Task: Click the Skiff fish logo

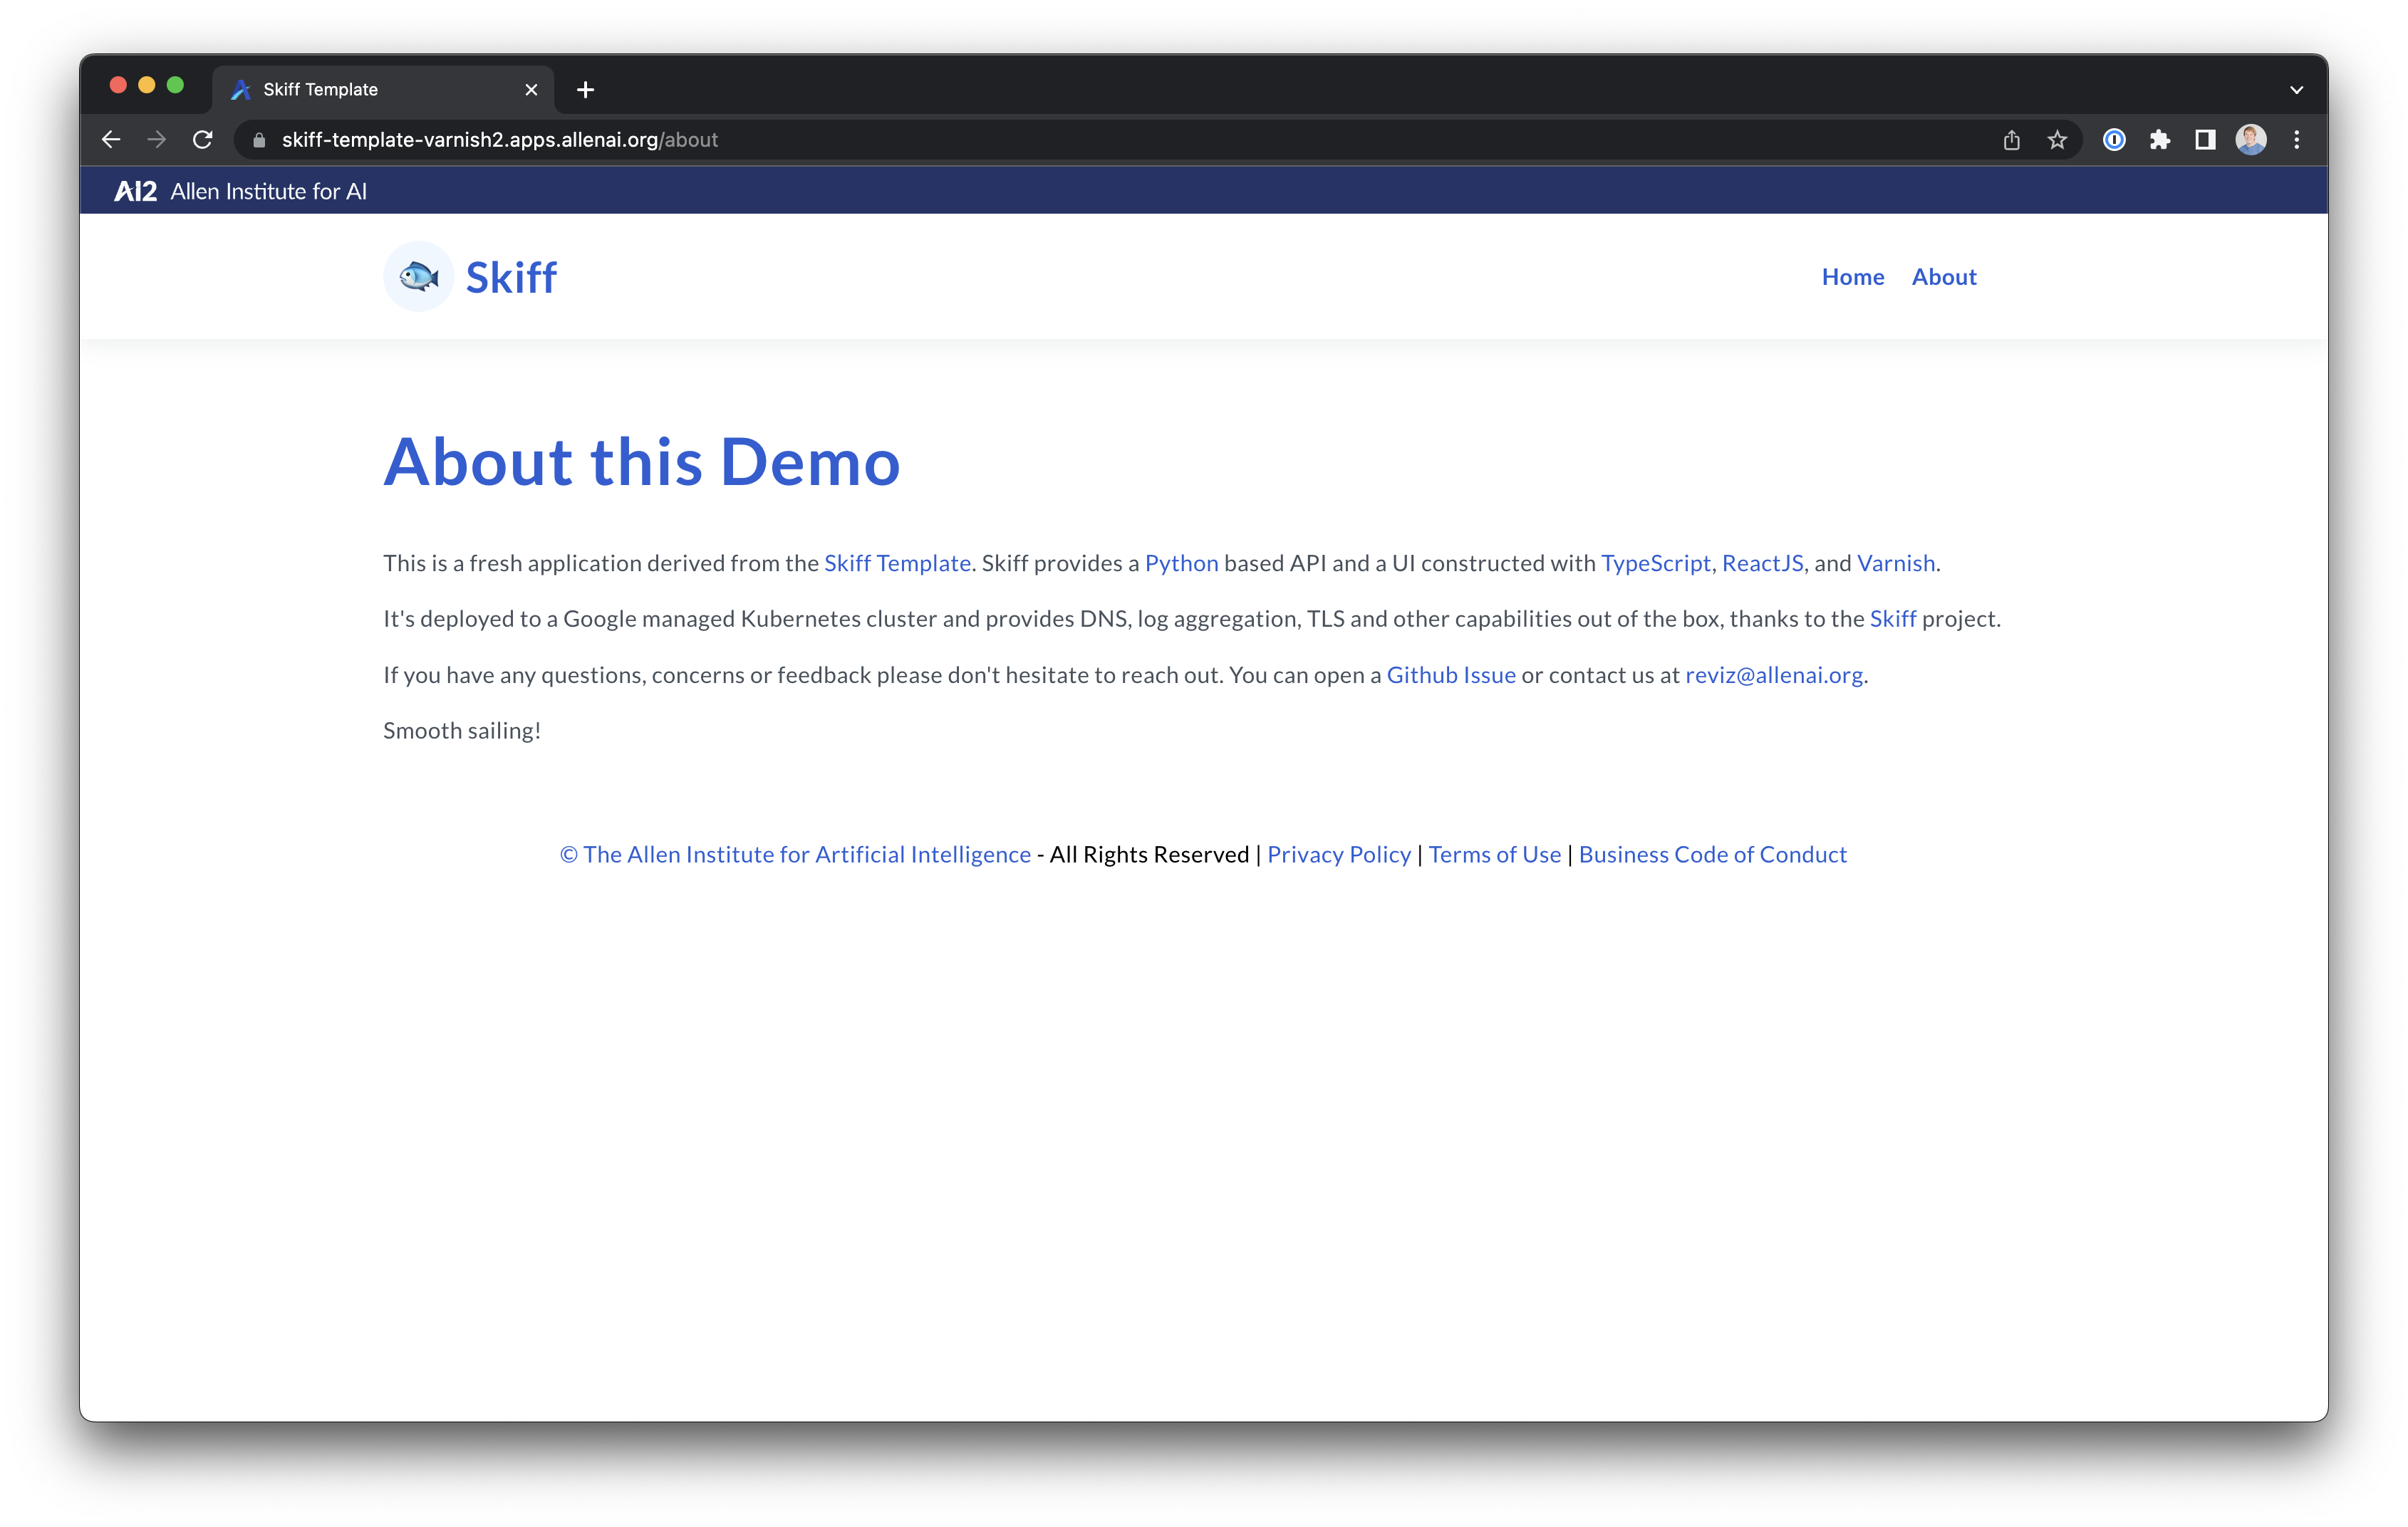Action: tap(418, 276)
